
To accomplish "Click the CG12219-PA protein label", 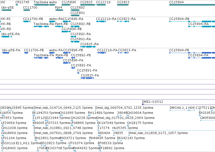I will [107, 50].
